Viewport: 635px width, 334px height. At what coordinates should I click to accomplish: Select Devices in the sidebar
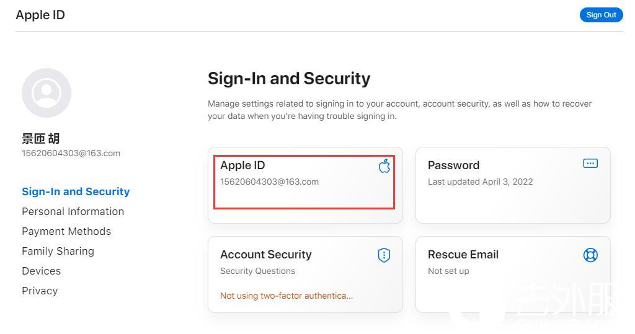pos(41,271)
